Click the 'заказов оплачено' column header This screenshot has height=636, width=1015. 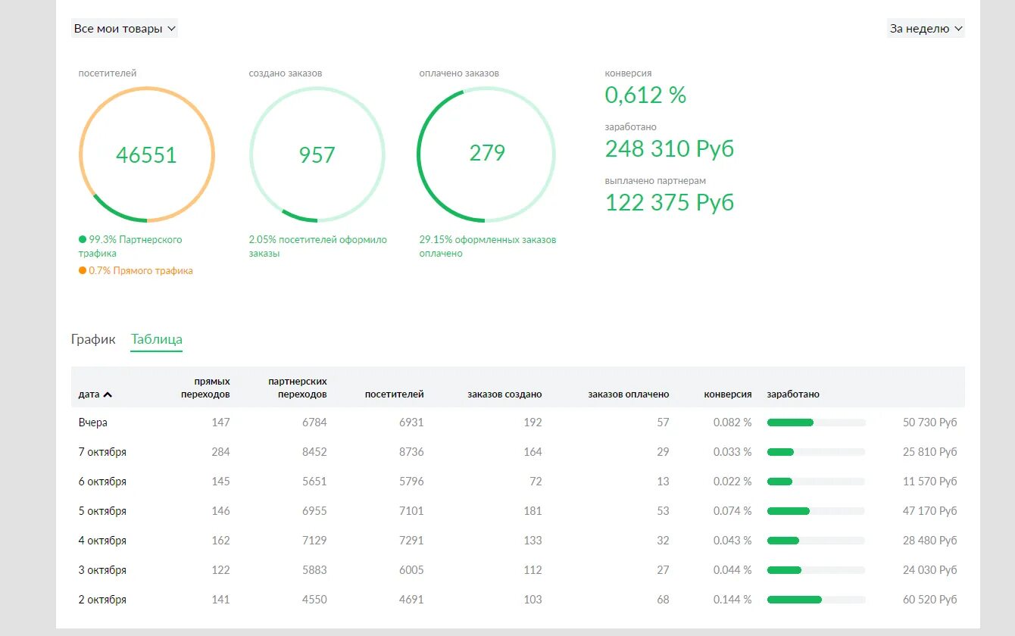click(x=629, y=394)
